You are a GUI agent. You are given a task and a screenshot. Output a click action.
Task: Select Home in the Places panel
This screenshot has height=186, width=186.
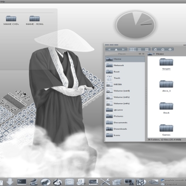pyautogui.click(x=125, y=59)
